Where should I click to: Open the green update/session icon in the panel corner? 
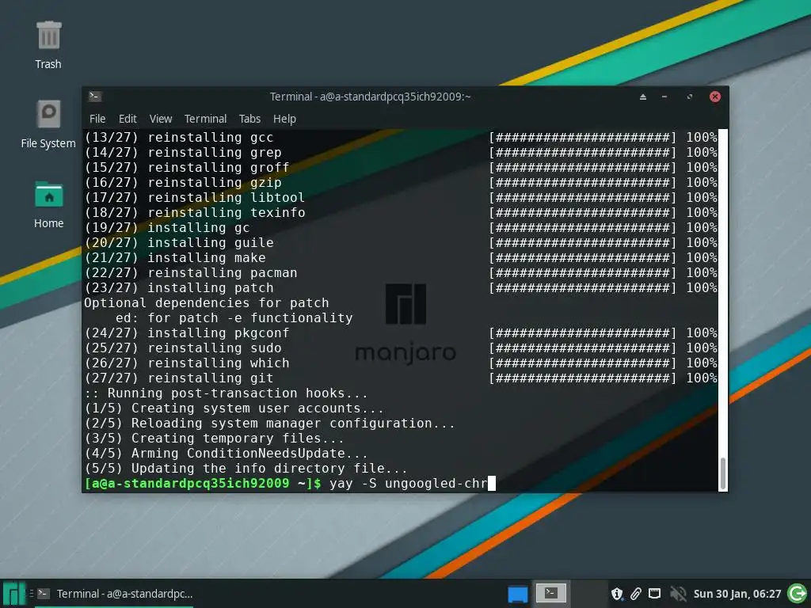point(797,593)
